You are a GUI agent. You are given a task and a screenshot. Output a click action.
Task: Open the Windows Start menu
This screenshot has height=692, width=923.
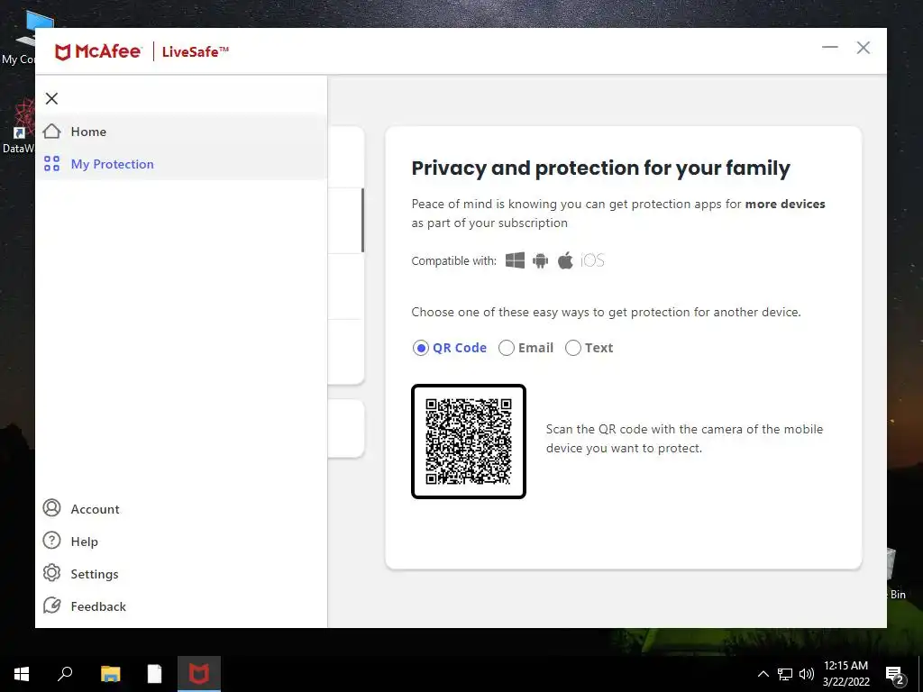click(x=22, y=674)
